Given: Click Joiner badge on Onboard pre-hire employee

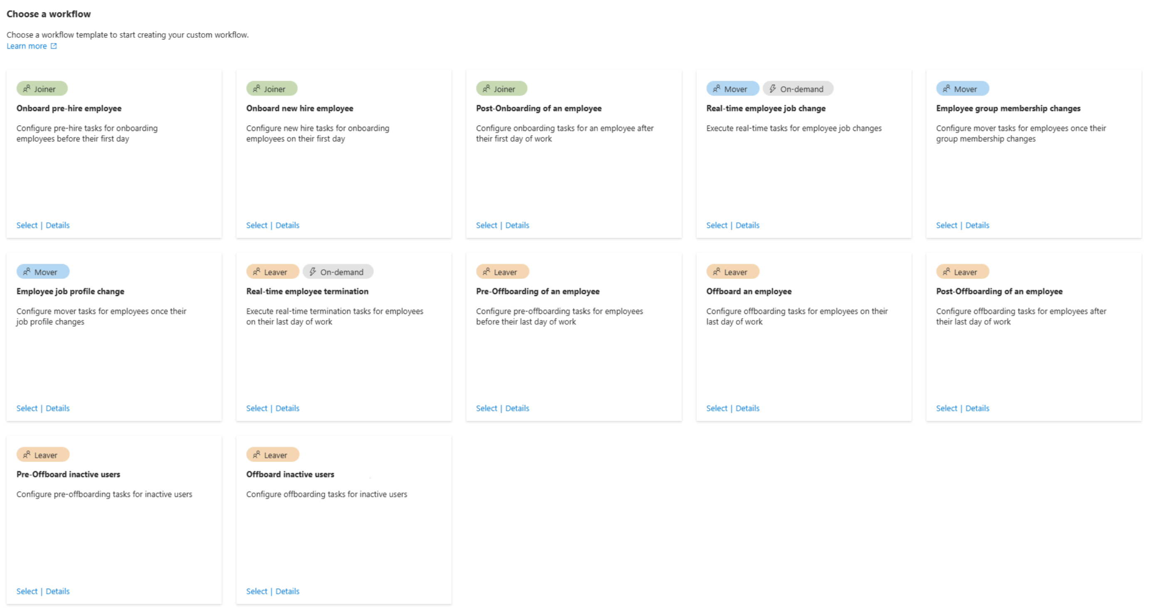Looking at the screenshot, I should [42, 89].
